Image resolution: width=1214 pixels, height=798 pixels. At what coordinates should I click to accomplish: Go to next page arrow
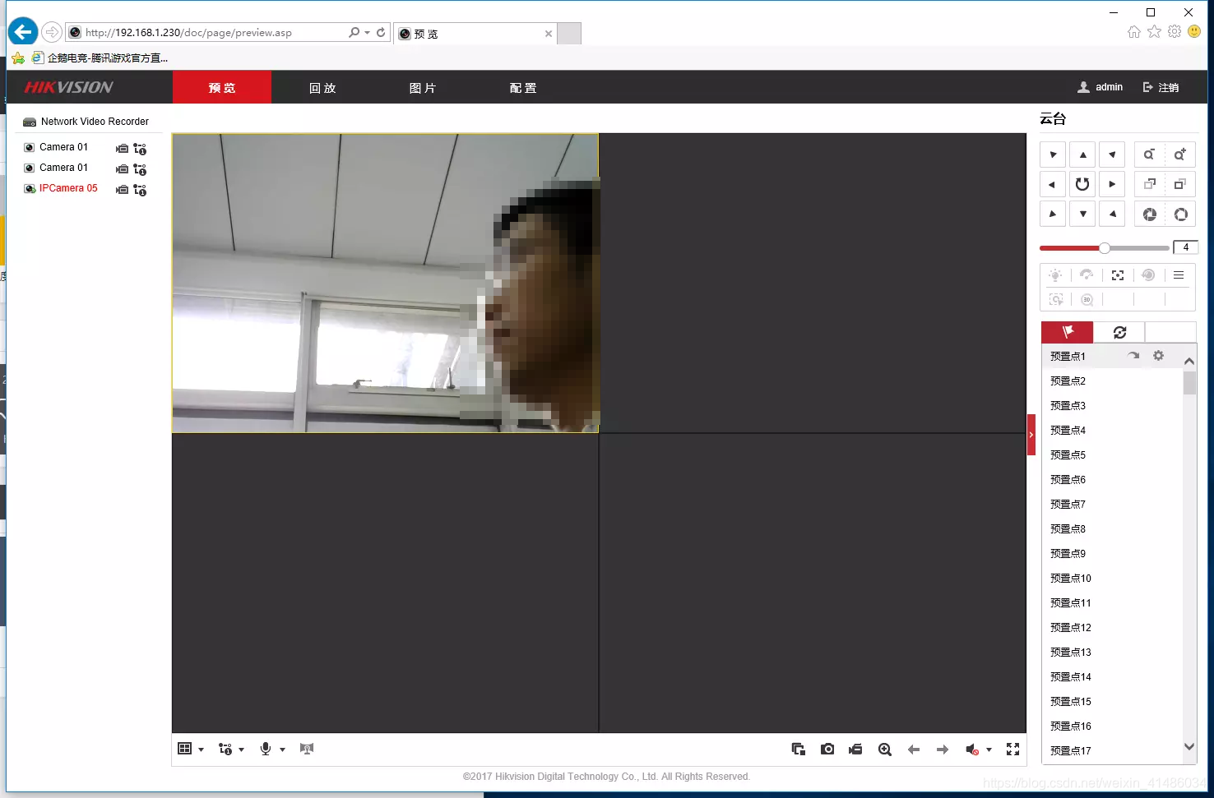(943, 749)
